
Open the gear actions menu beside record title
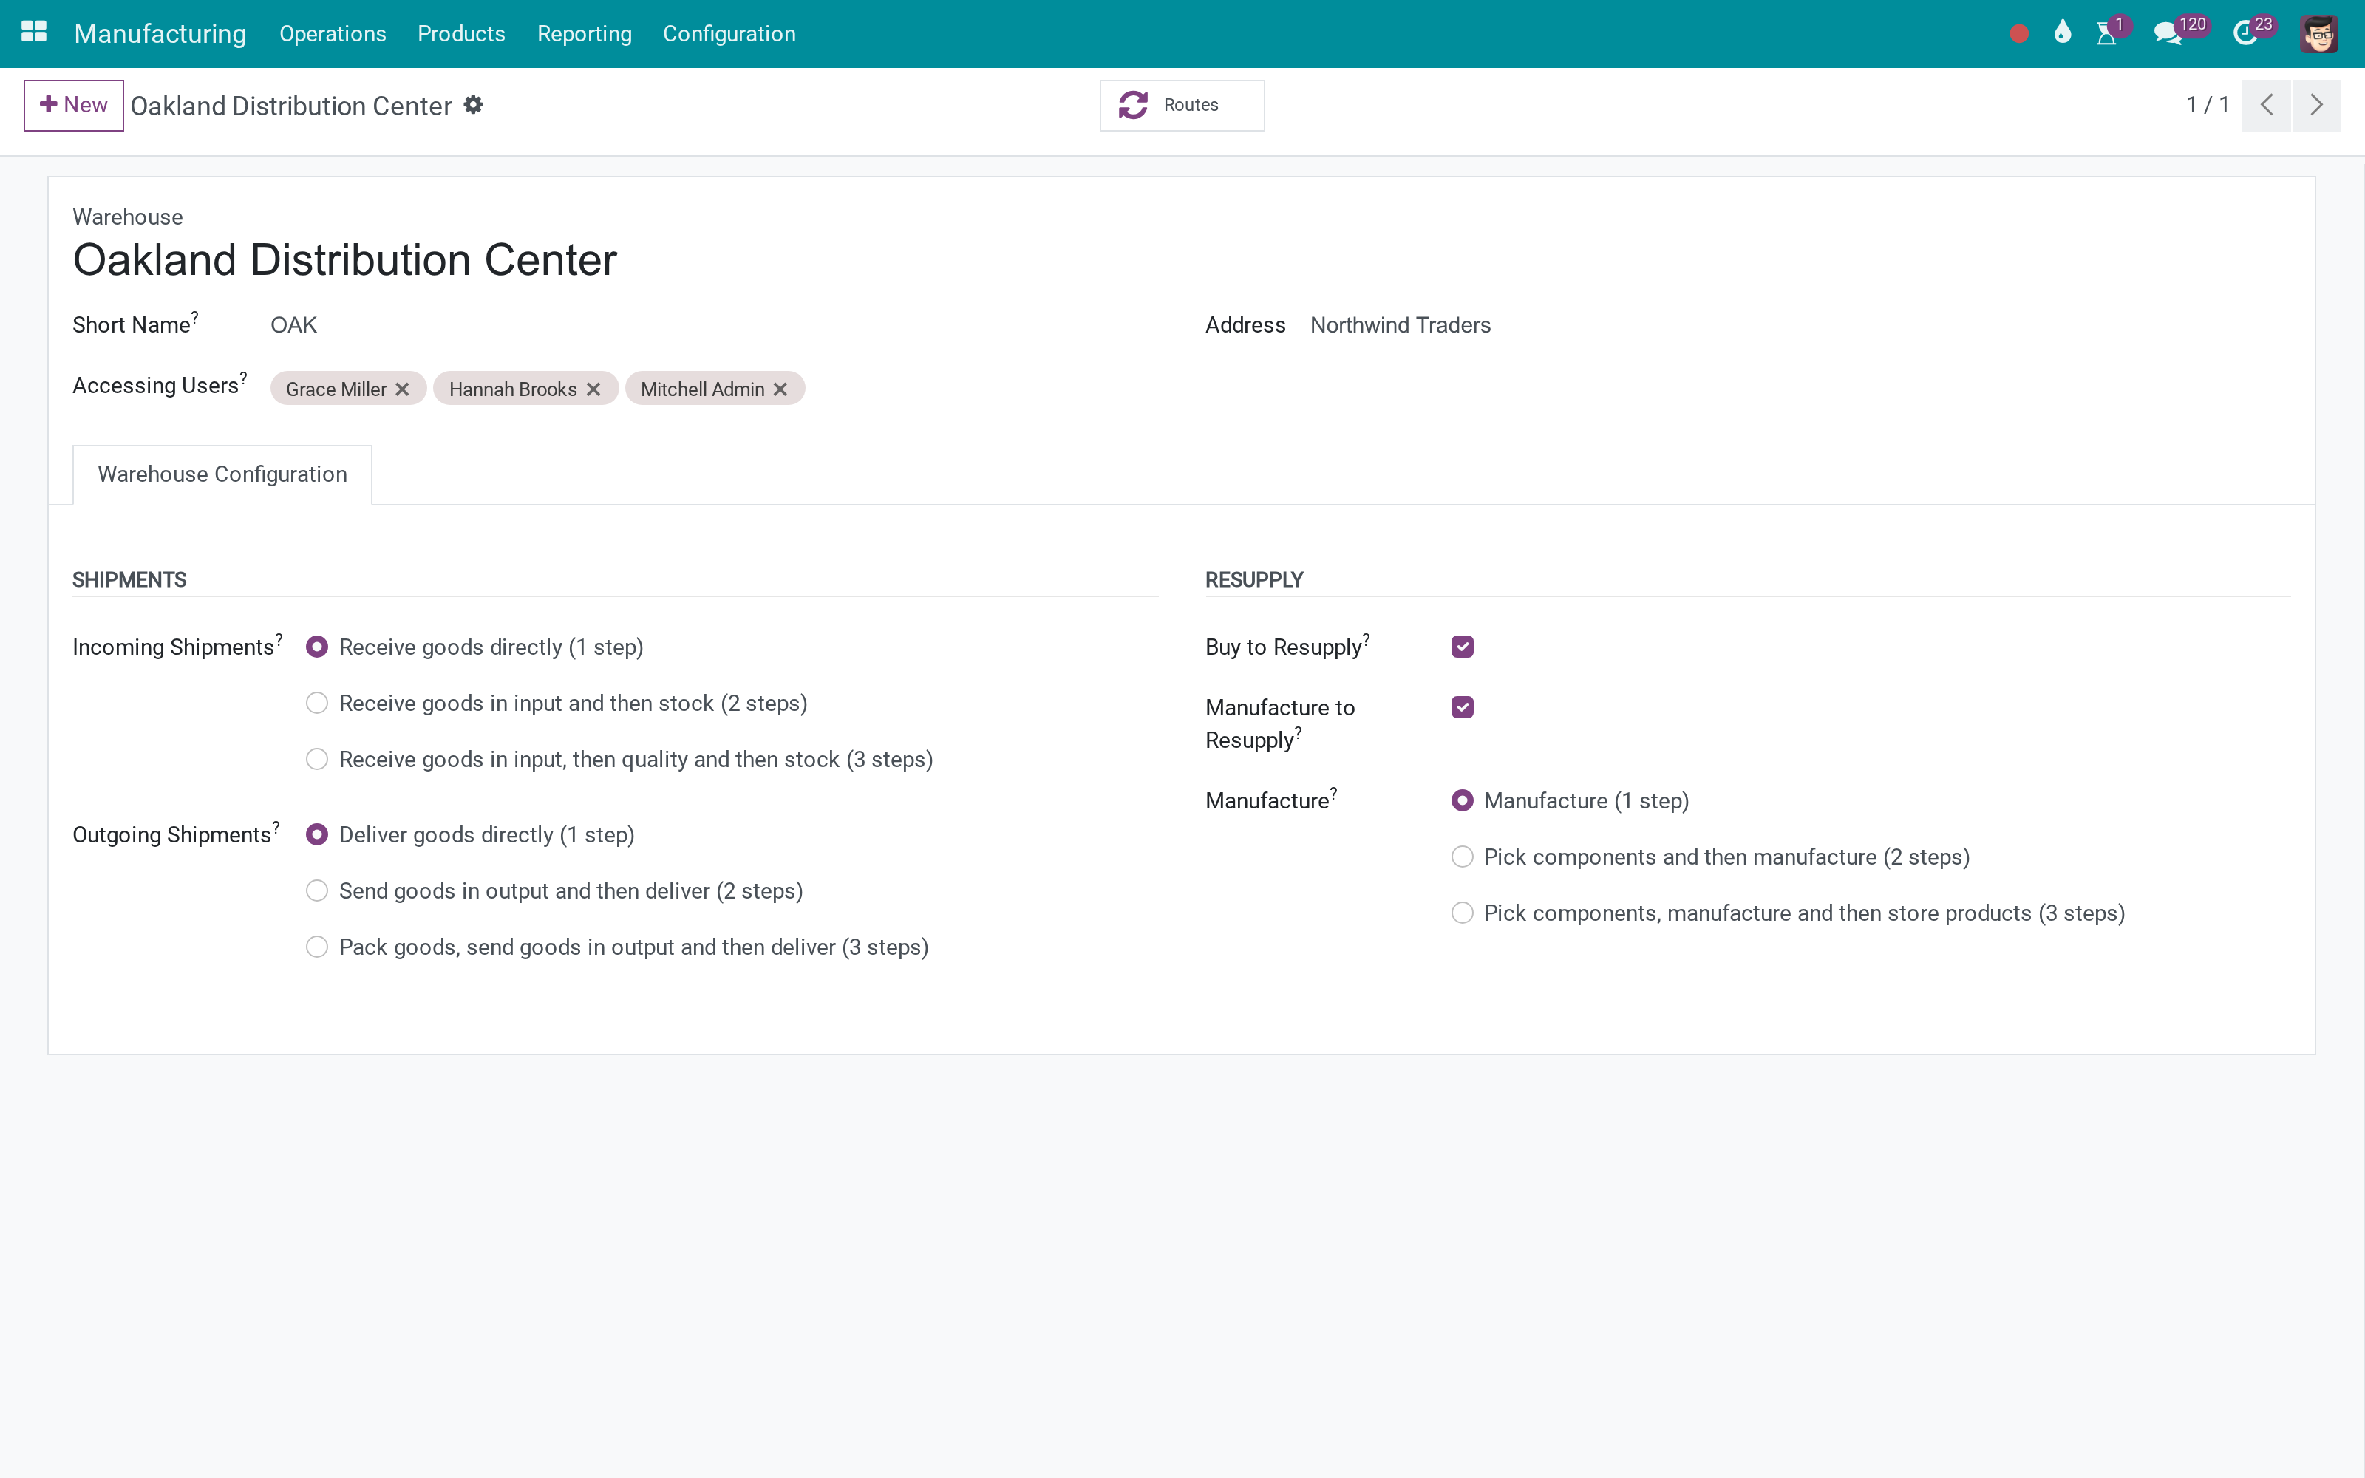pyautogui.click(x=473, y=105)
